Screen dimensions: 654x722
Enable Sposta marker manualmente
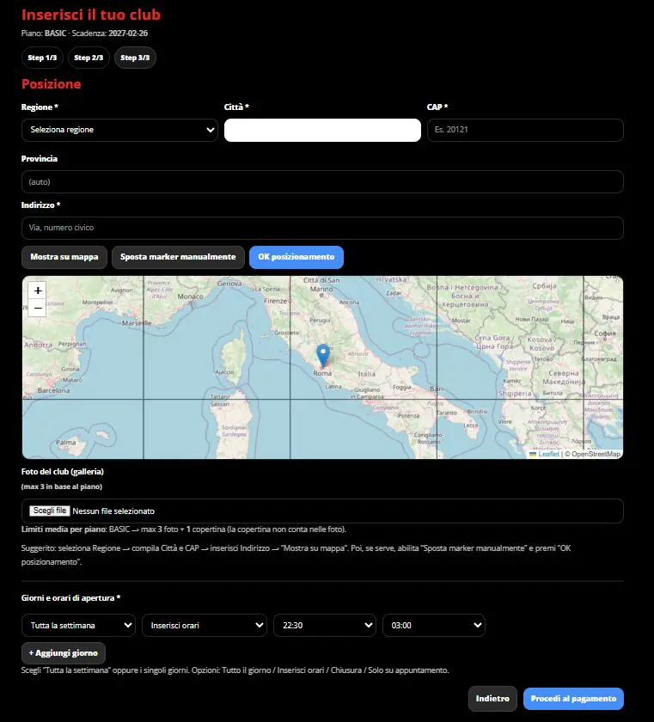pos(178,257)
